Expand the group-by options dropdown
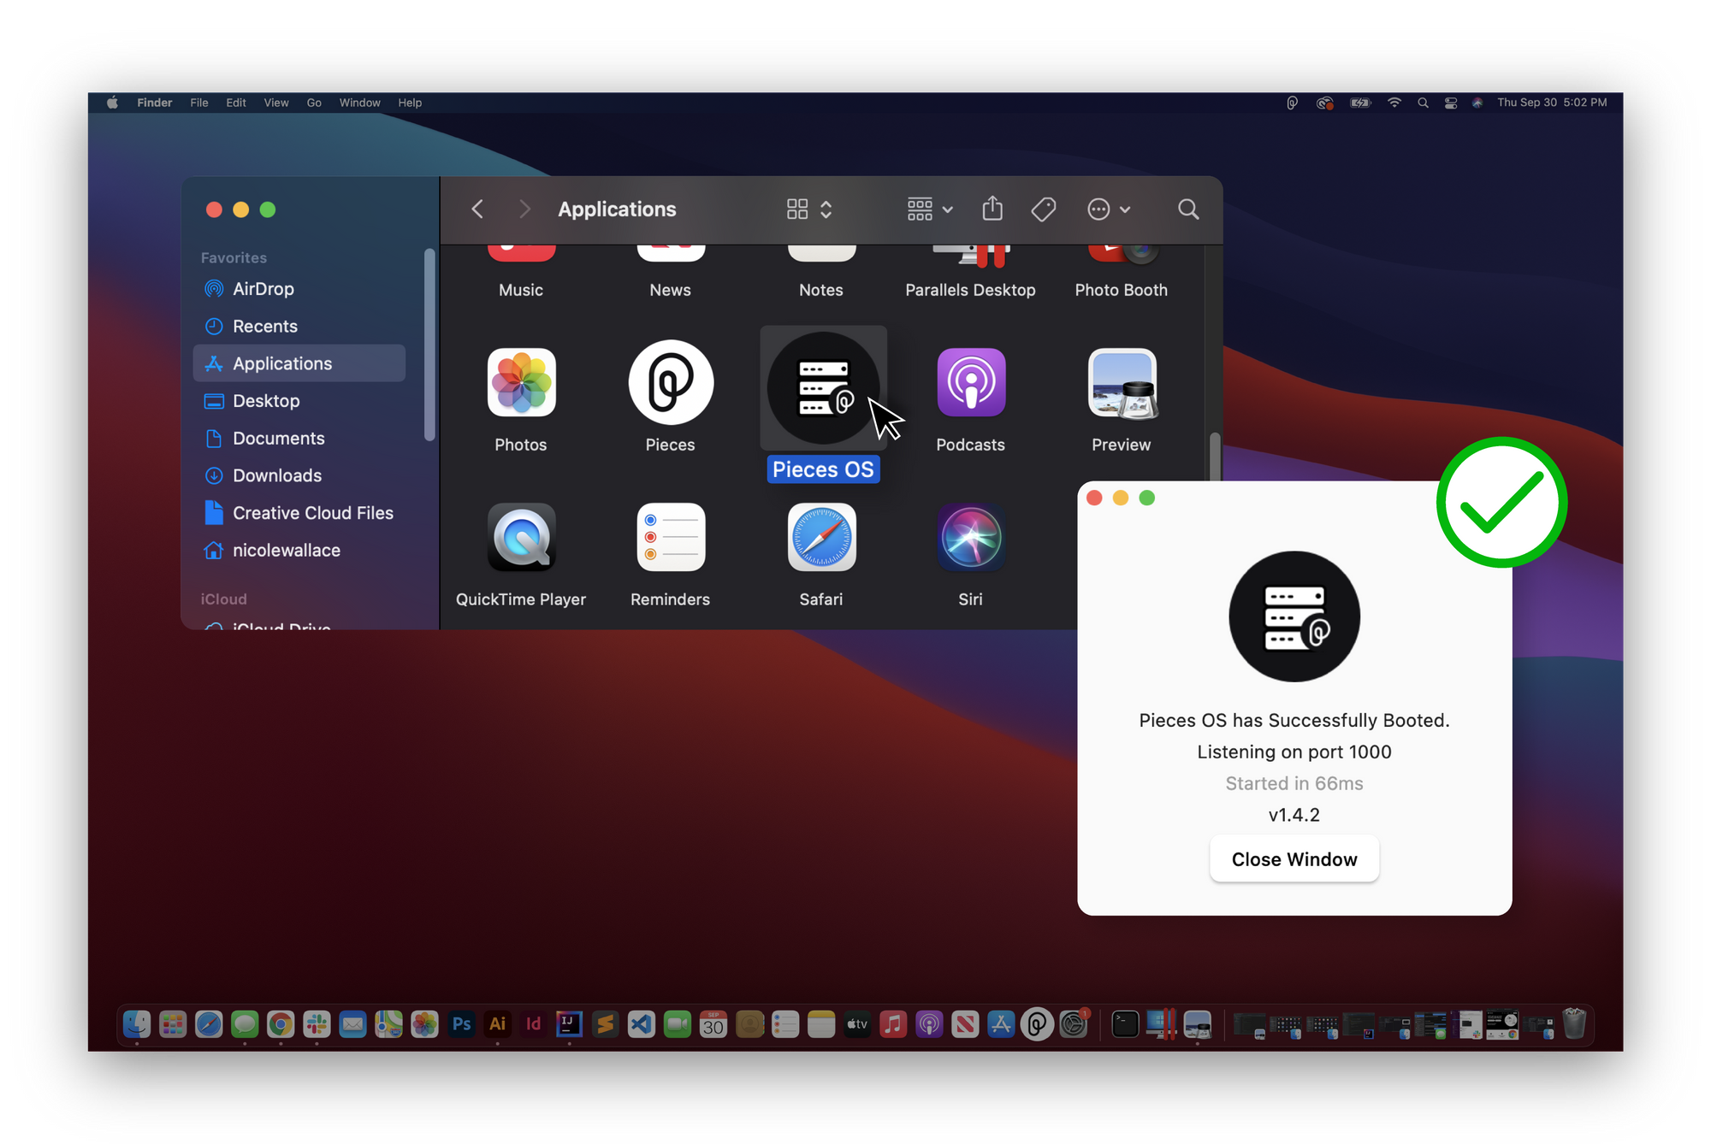 pos(930,209)
